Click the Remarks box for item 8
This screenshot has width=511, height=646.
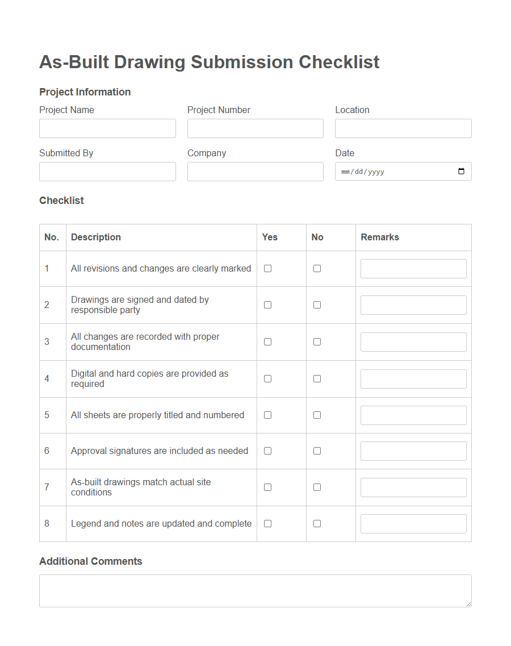[413, 523]
